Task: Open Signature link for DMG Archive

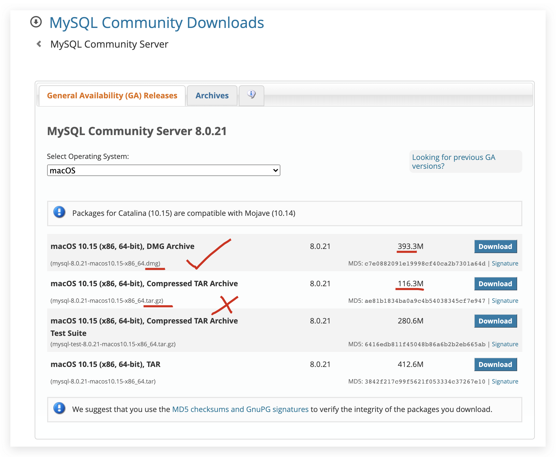Action: pos(505,263)
